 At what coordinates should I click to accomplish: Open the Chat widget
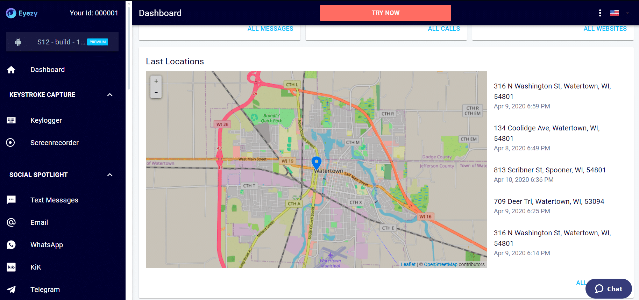[x=609, y=289]
